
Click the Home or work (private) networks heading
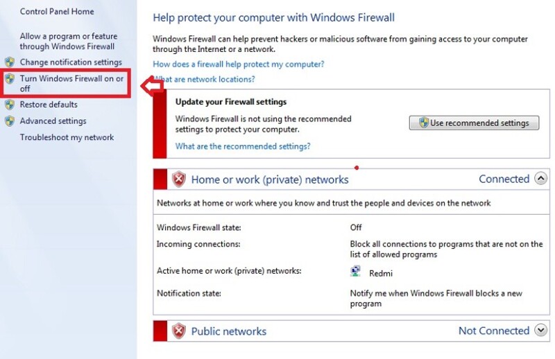click(x=270, y=179)
